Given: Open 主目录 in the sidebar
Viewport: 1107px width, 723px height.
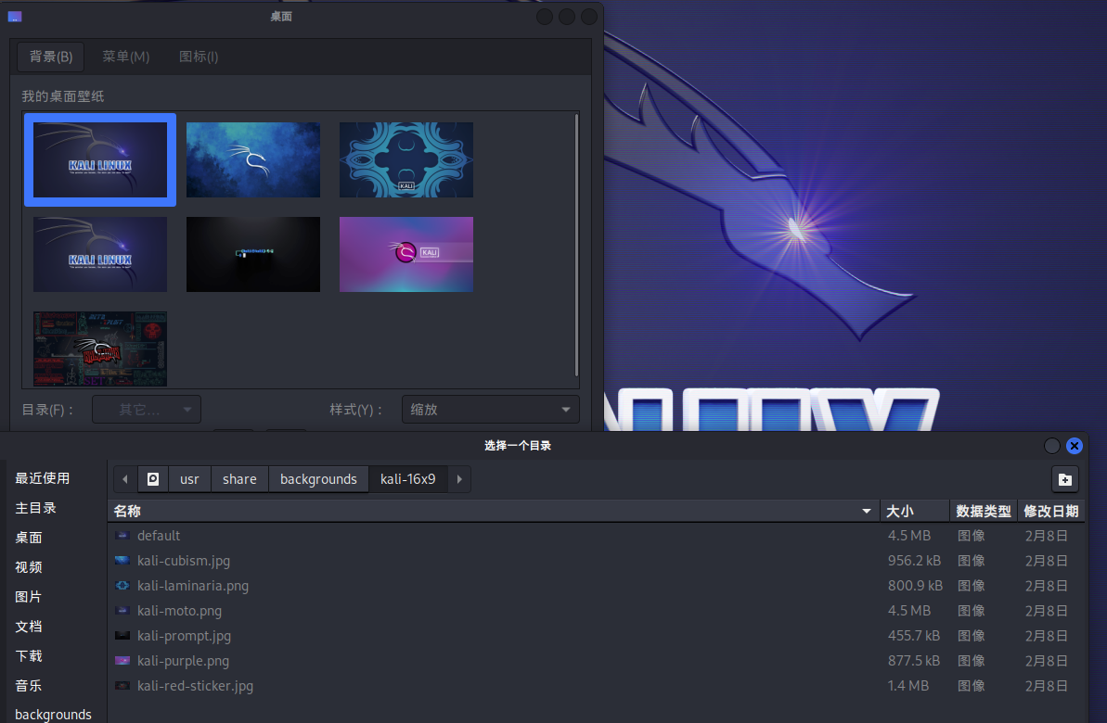Looking at the screenshot, I should point(36,508).
